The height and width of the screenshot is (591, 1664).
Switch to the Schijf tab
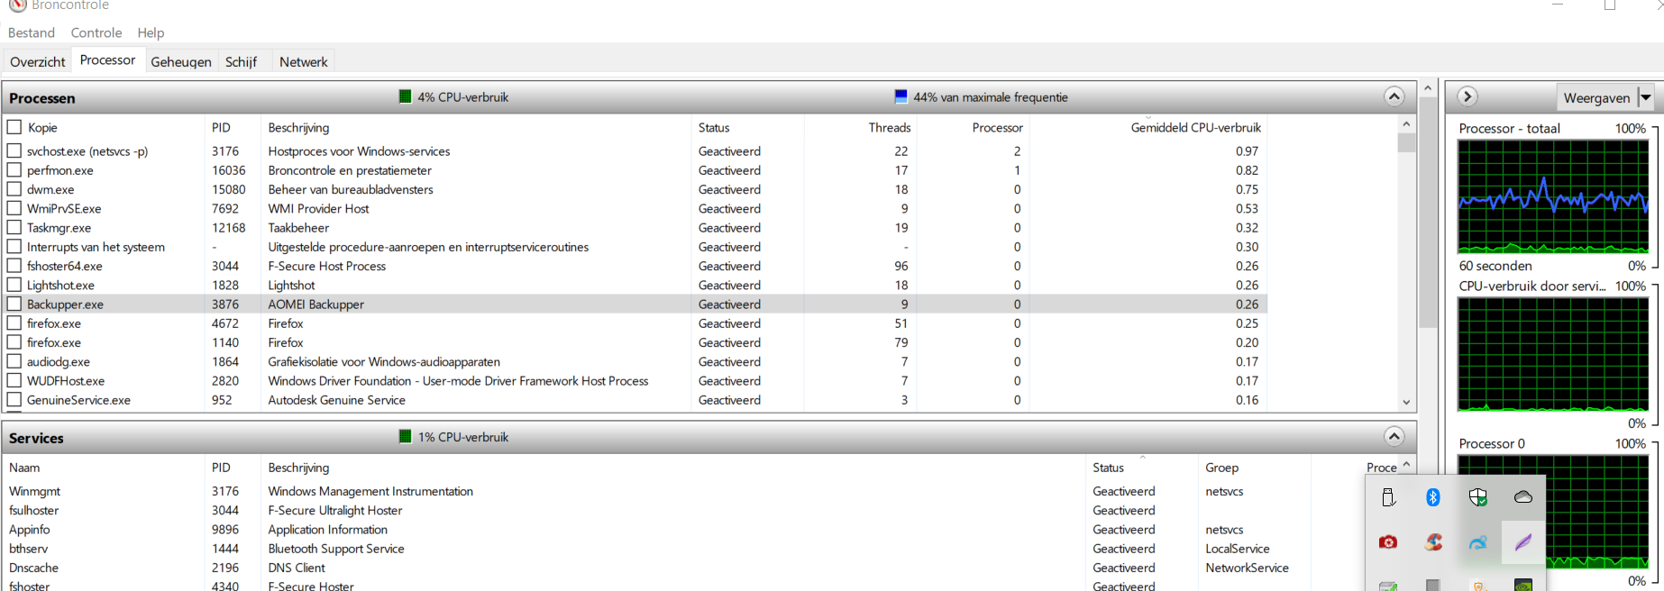pos(242,61)
